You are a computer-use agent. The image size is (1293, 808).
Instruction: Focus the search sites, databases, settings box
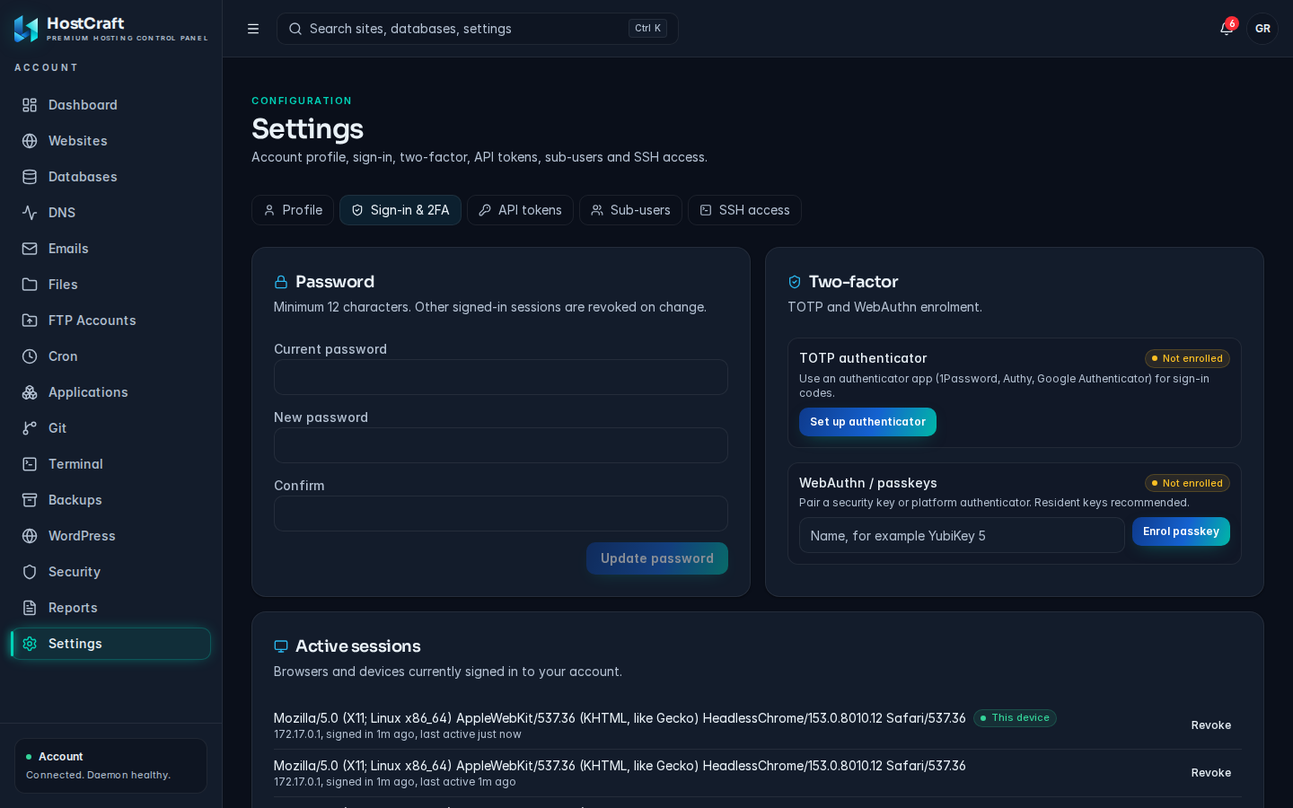[478, 29]
